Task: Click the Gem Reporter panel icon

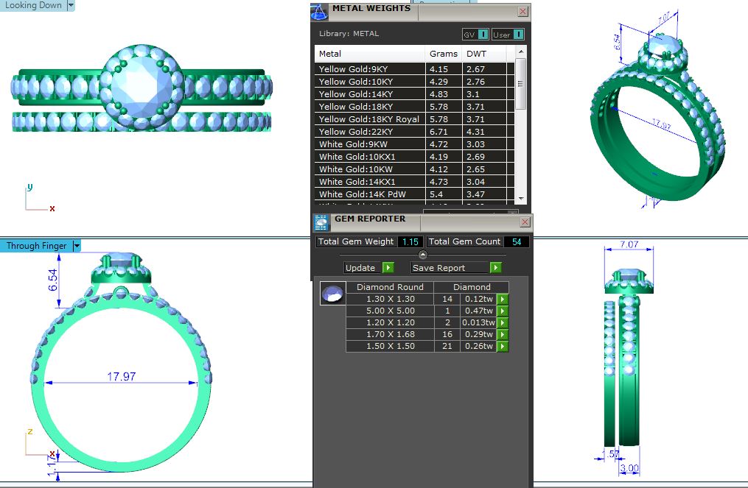Action: 321,222
